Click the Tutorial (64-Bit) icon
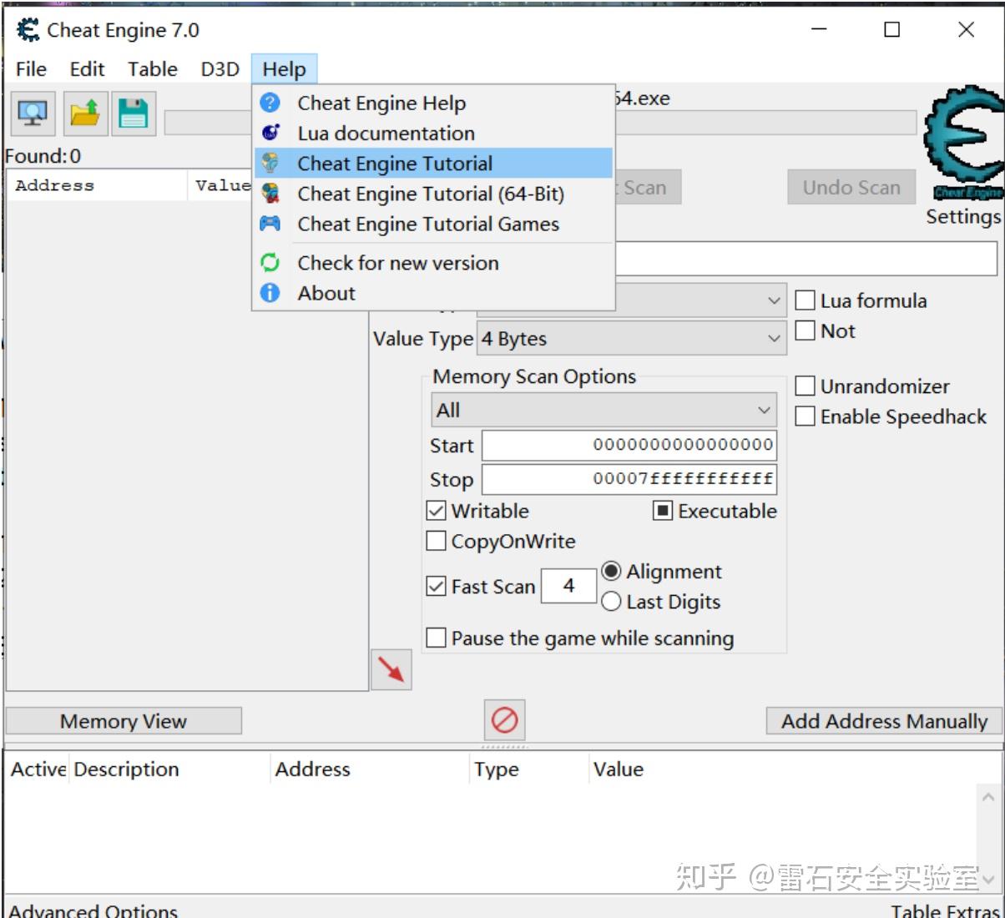This screenshot has width=1005, height=918. pyautogui.click(x=270, y=194)
